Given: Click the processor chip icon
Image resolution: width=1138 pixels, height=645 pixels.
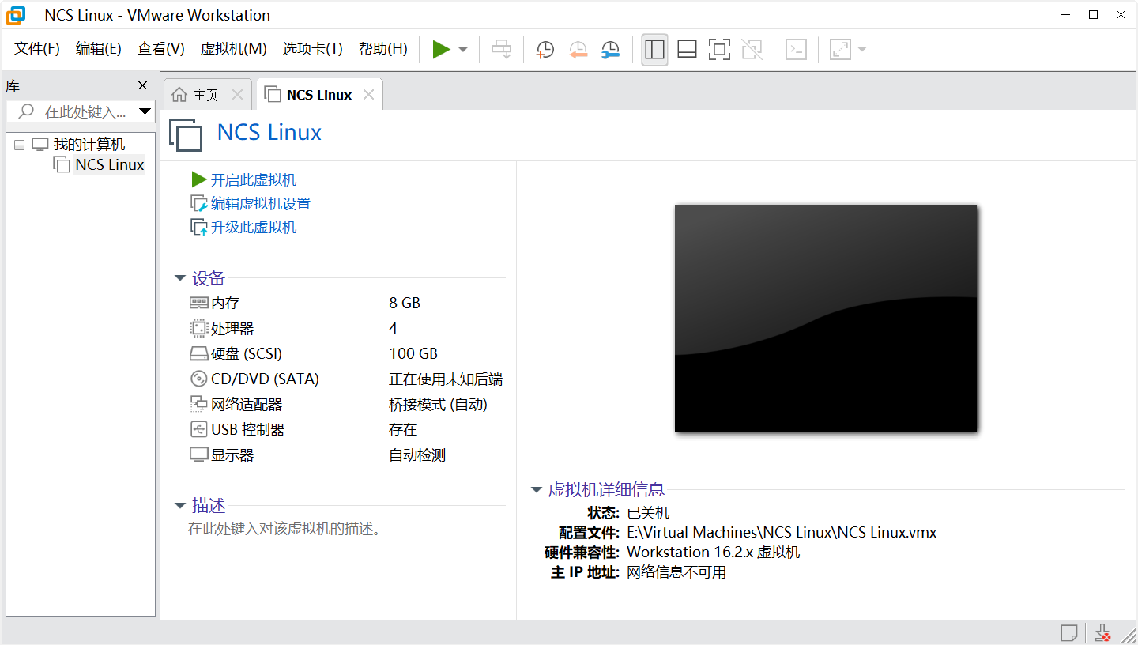Looking at the screenshot, I should point(198,328).
